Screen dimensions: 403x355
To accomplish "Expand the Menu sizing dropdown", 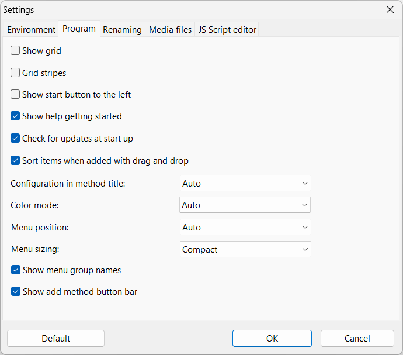I will pos(245,250).
